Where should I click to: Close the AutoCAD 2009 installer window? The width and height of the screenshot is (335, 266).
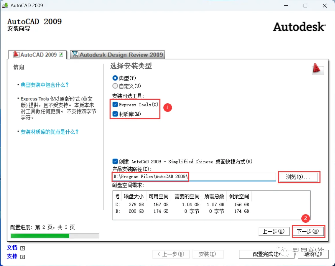click(x=324, y=6)
